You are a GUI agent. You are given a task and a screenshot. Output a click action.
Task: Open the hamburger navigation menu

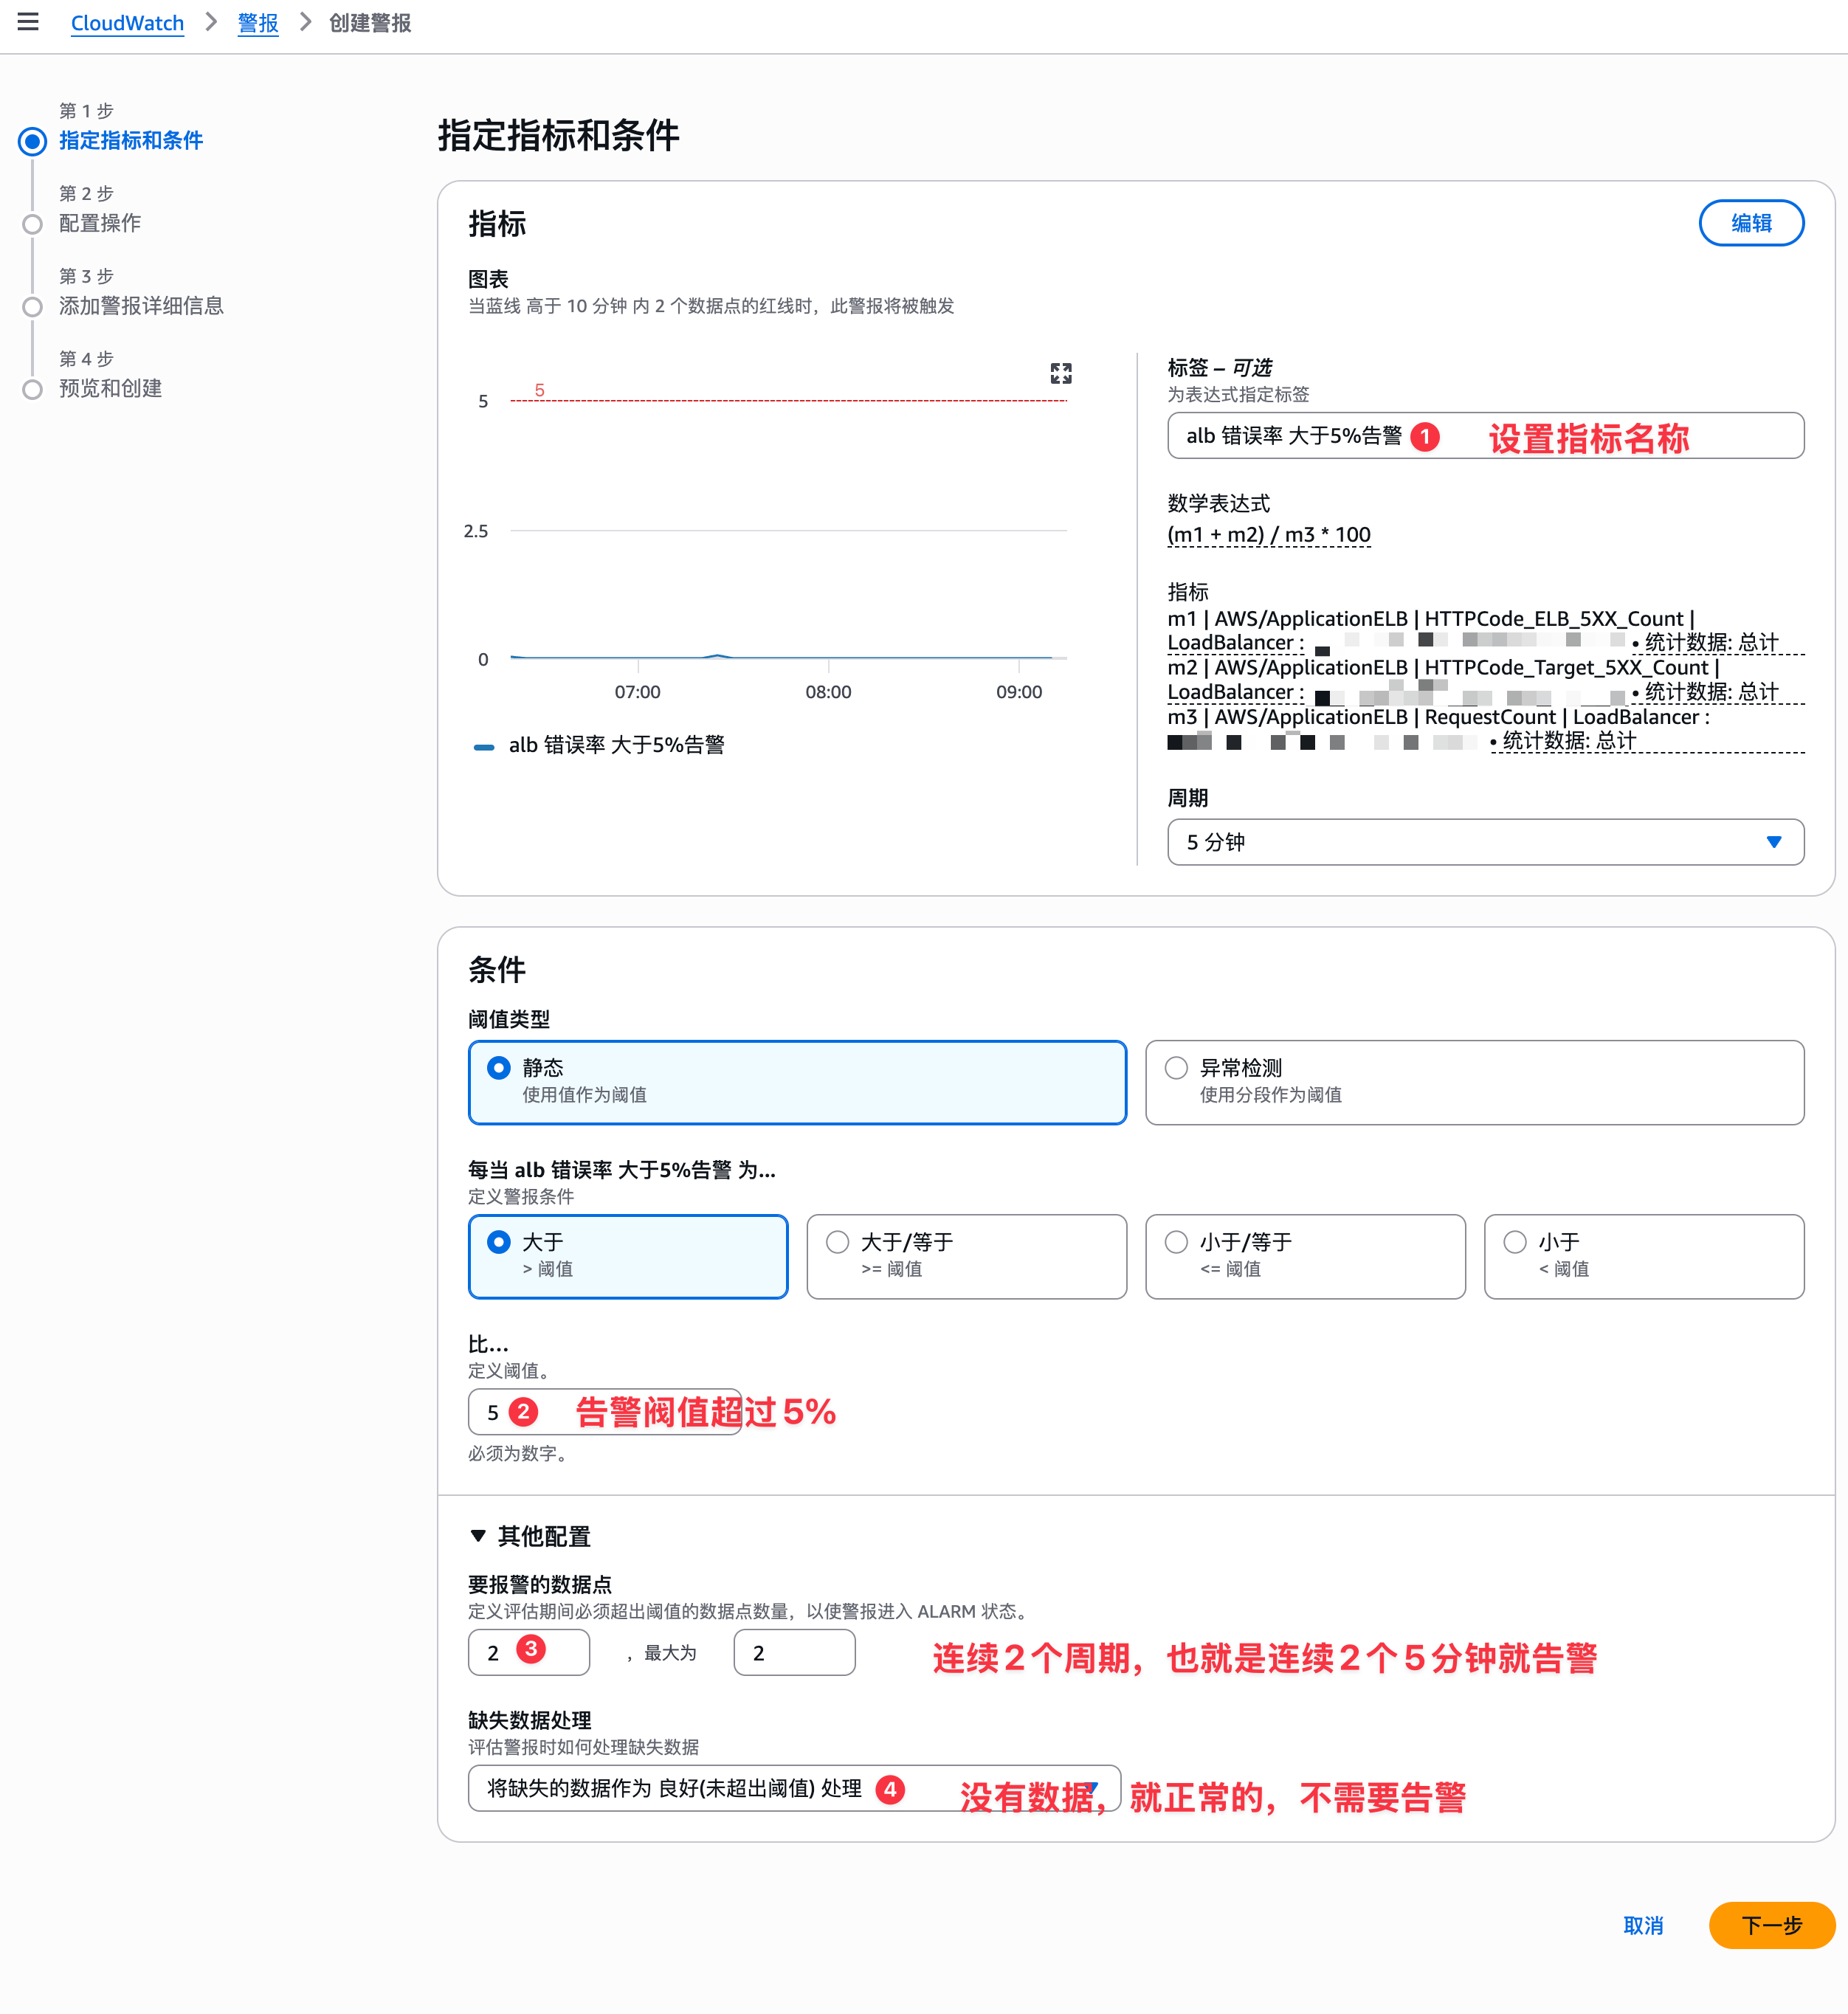point(28,22)
